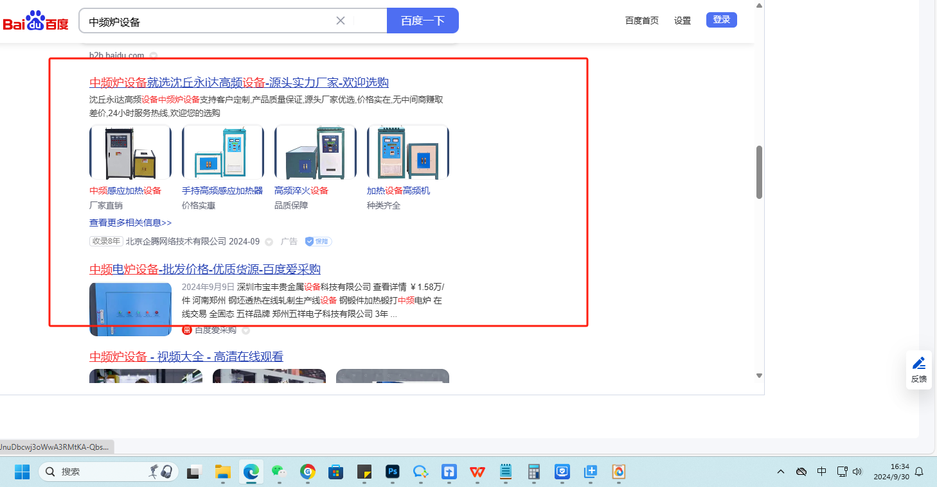
Task: Click the 中频感应加热设备 product thumbnail
Action: [130, 152]
